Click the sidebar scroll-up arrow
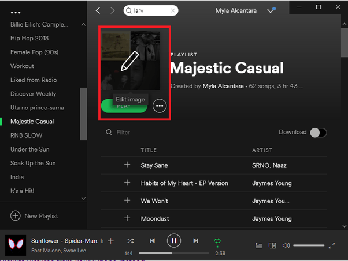This screenshot has width=348, height=261. (83, 25)
